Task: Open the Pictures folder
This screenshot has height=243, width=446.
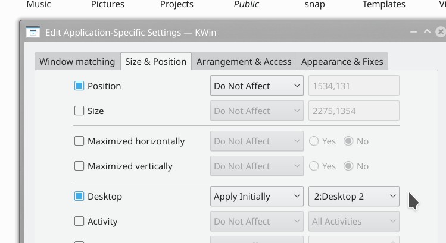Action: [108, 5]
